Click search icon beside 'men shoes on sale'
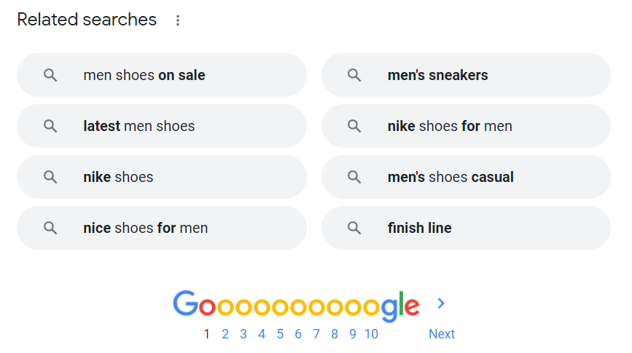 (50, 75)
